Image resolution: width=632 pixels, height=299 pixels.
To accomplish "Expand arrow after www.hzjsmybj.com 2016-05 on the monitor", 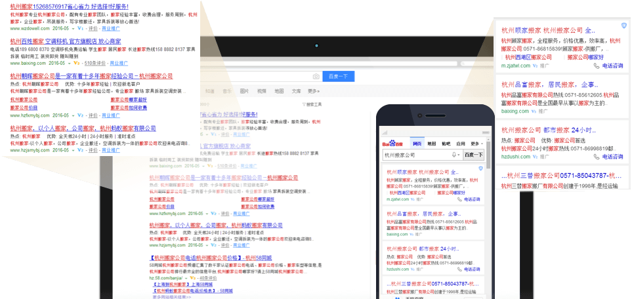I will 207,245.
